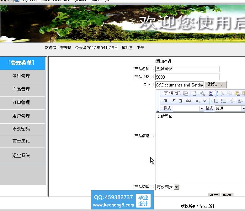Image resolution: width=245 pixels, height=211 pixels.
Task: Apply Subscript formatting
Action: point(198,101)
